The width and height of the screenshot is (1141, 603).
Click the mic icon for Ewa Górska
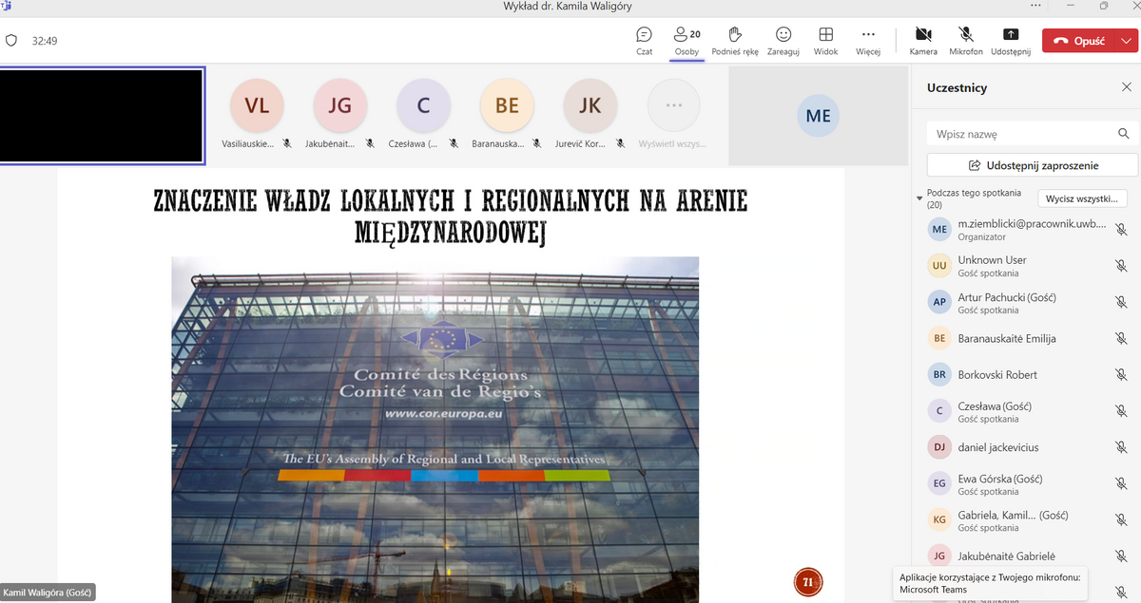1121,483
